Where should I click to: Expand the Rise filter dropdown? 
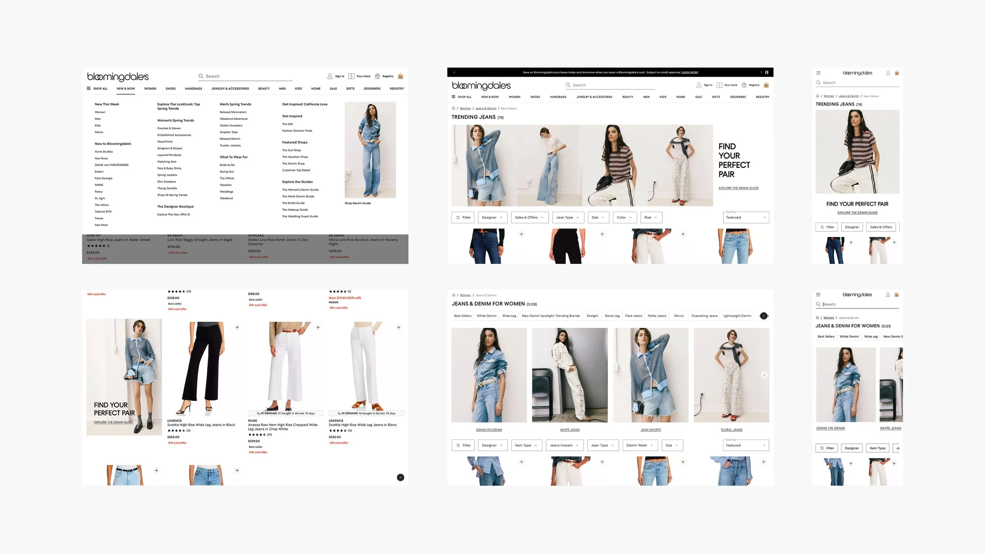(651, 218)
